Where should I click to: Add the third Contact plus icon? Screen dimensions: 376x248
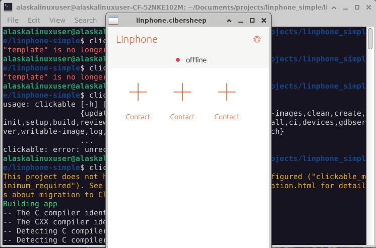click(227, 92)
